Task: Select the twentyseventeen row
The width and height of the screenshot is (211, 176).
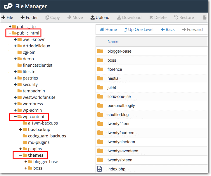Action: pyautogui.click(x=152, y=151)
